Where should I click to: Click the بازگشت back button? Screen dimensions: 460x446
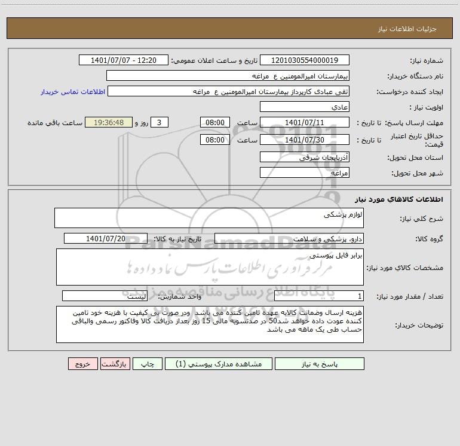(115, 363)
